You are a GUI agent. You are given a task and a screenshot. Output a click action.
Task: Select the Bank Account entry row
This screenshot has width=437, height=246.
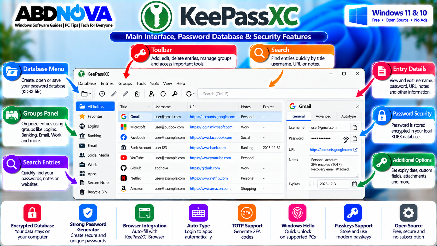200,148
